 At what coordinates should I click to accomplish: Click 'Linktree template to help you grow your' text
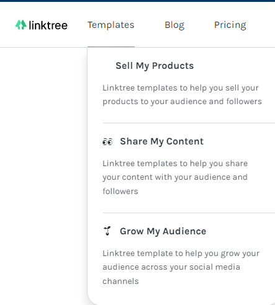[181, 254]
